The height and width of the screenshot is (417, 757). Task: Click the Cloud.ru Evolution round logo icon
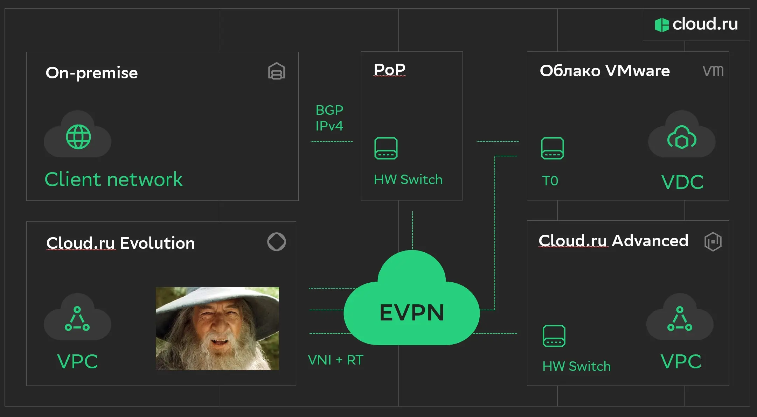pyautogui.click(x=277, y=242)
